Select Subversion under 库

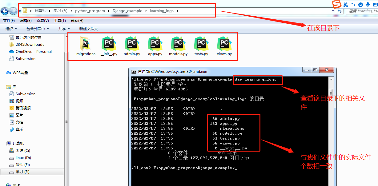pyautogui.click(x=22, y=94)
